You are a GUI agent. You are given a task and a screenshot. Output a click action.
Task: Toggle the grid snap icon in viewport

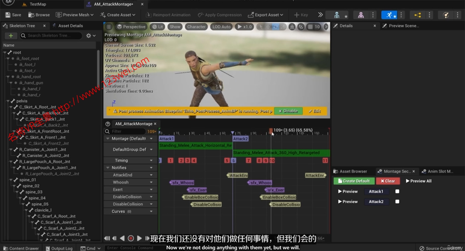pyautogui.click(x=310, y=27)
